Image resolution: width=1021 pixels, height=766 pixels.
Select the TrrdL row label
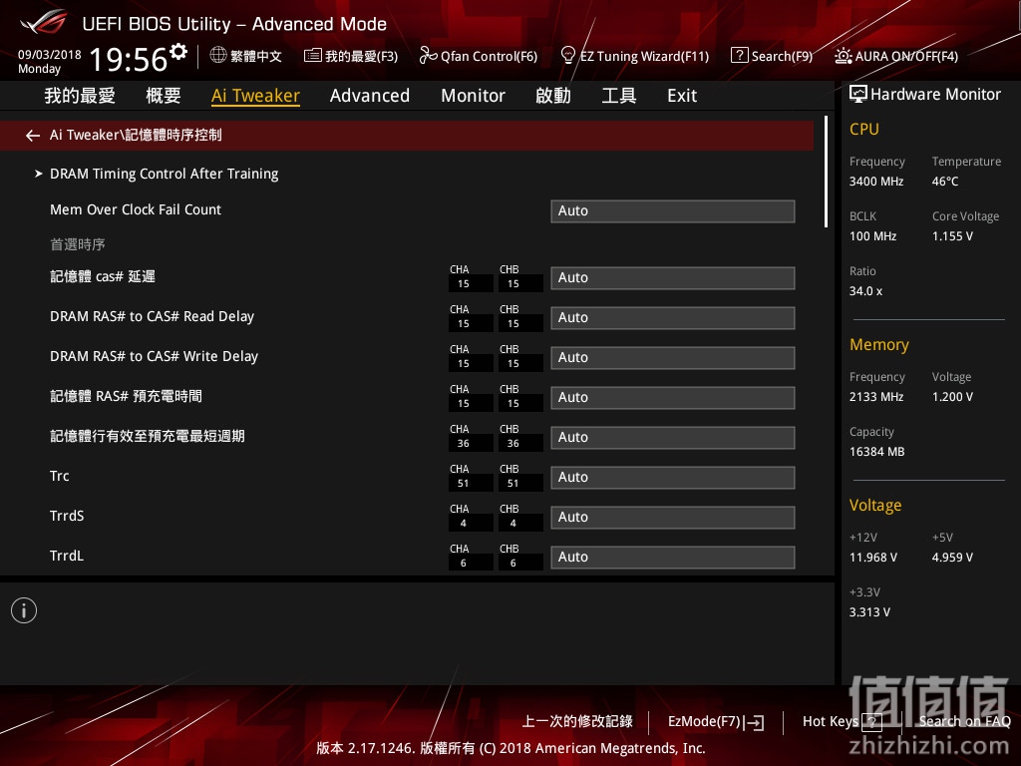(x=67, y=556)
